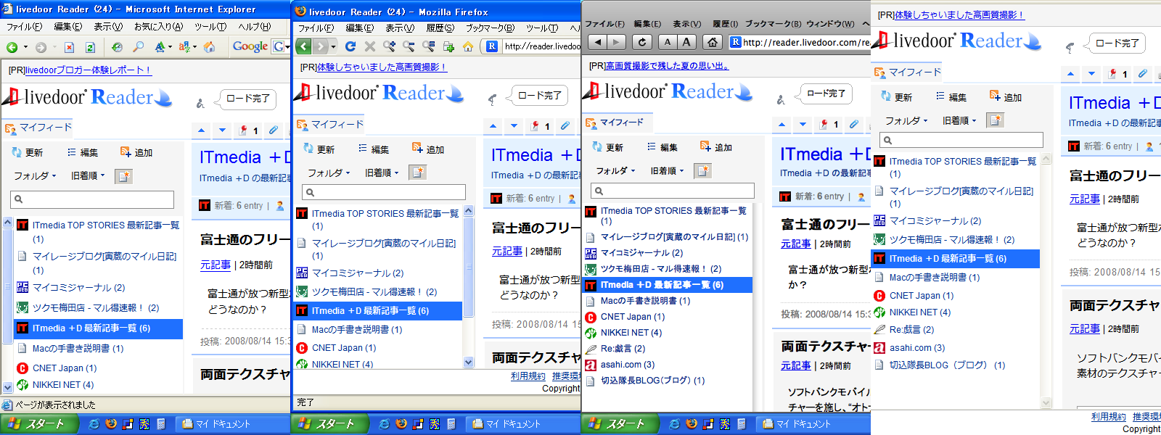The width and height of the screenshot is (1161, 435).
Task: Click the 更新 refresh icon in Internet Explorer window
Action: coord(17,152)
